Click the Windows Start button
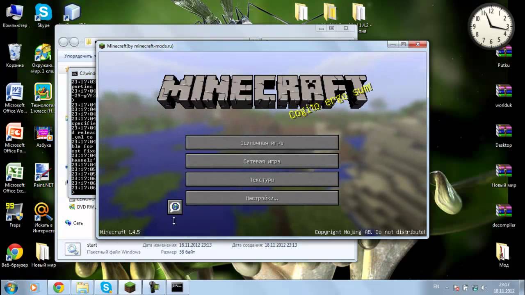 point(10,287)
